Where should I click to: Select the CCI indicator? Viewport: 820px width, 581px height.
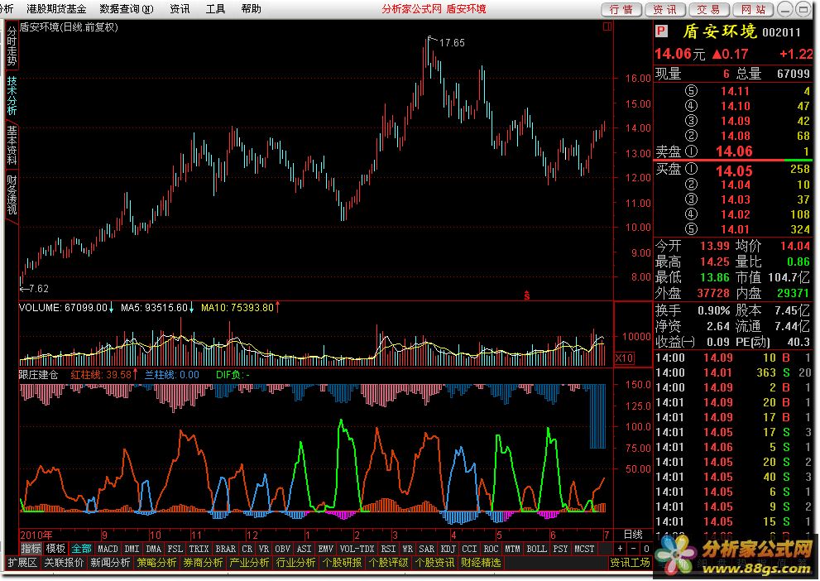point(469,549)
